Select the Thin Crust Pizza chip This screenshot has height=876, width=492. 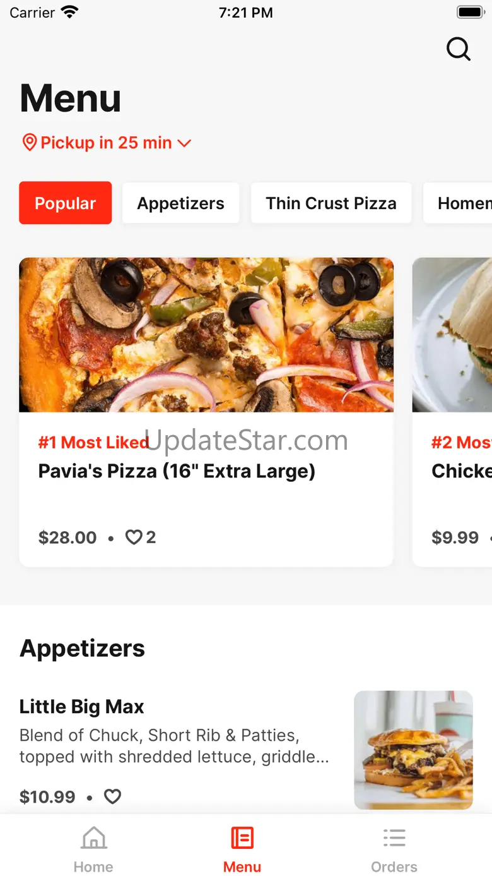[x=331, y=203]
